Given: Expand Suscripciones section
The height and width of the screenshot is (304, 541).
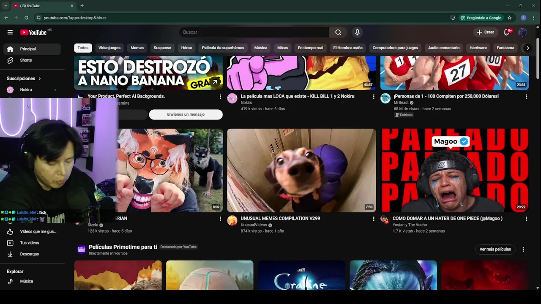Looking at the screenshot, I should (24, 79).
